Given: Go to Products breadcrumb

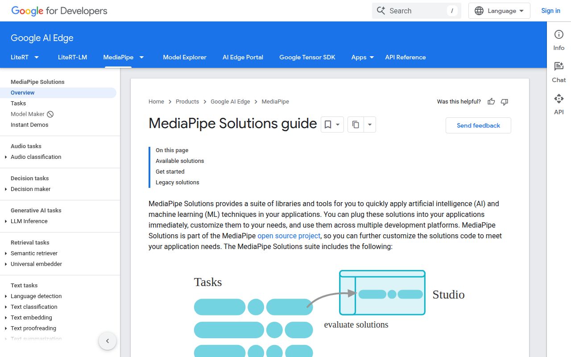Looking at the screenshot, I should click(187, 102).
